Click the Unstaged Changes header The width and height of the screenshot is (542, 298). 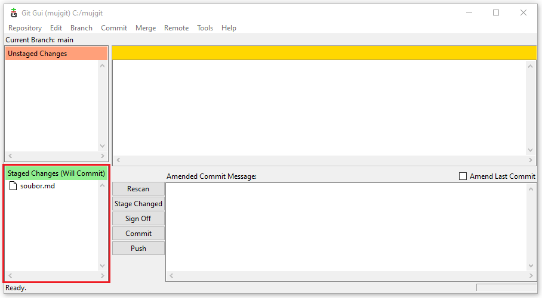click(56, 54)
